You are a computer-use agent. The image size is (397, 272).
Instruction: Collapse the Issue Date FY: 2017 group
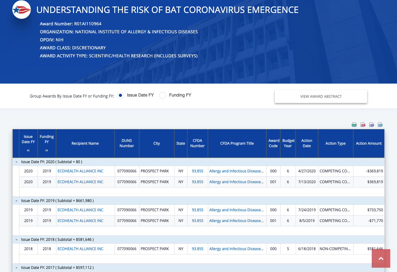(16, 268)
